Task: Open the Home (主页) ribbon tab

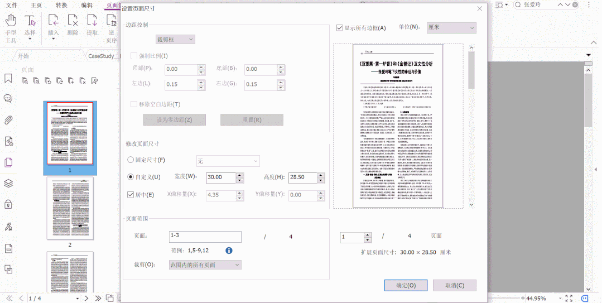Action: (x=36, y=5)
